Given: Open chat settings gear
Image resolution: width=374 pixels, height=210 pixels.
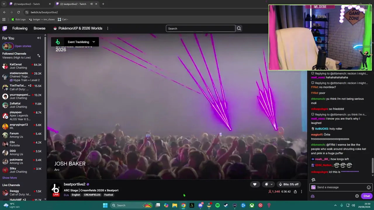Looking at the screenshot, I should (357, 196).
